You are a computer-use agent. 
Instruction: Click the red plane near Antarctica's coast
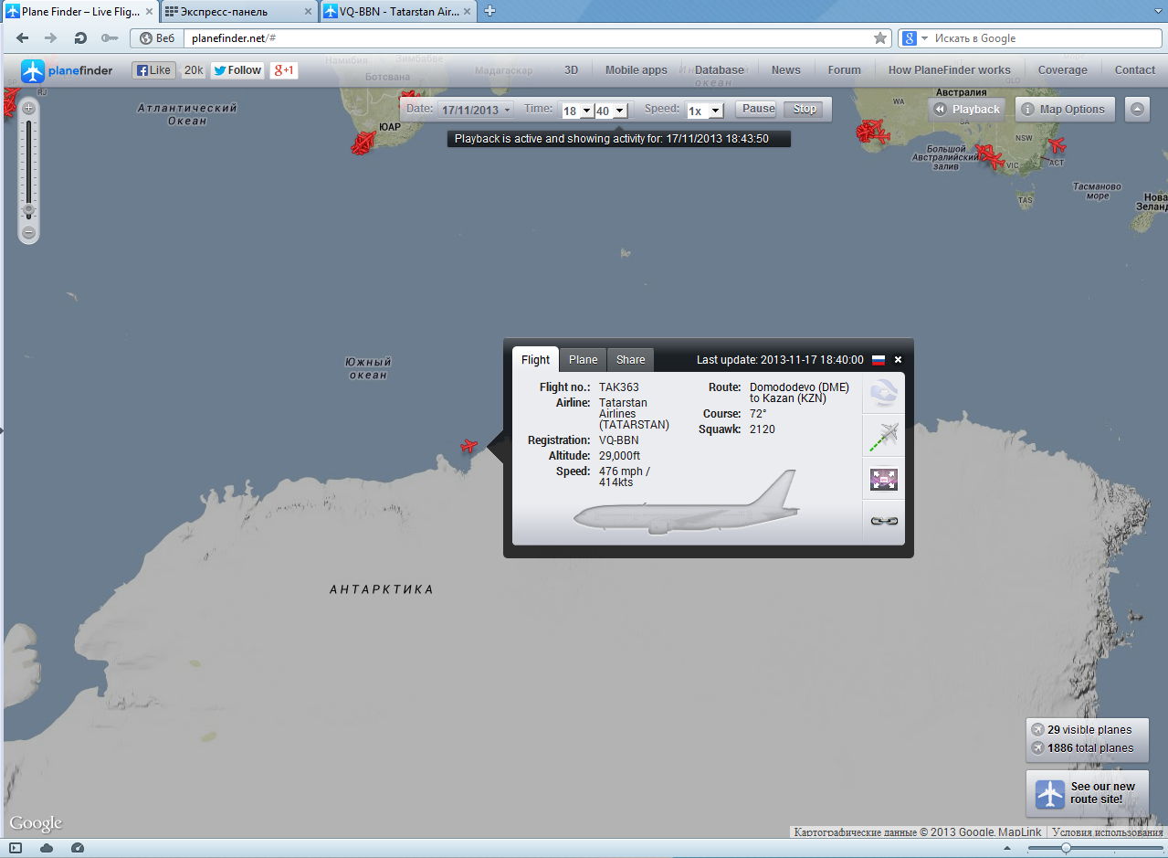point(468,446)
